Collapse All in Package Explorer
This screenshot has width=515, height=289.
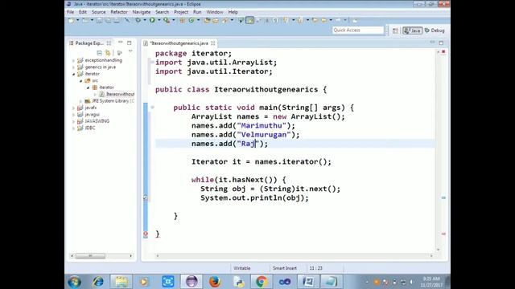pos(99,52)
